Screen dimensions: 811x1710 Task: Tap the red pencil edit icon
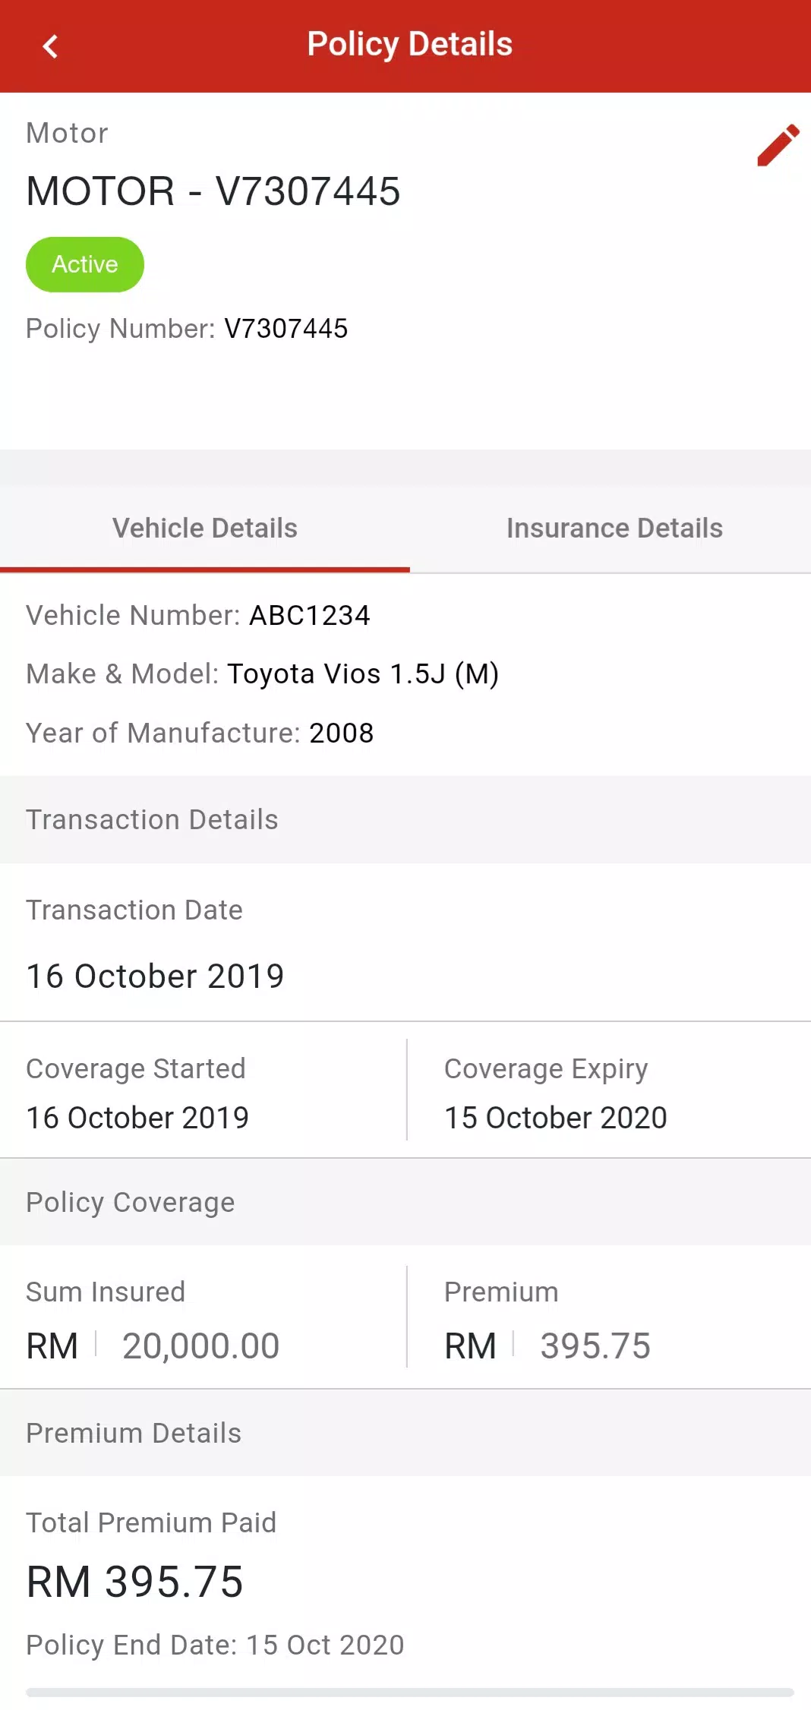pyautogui.click(x=778, y=144)
